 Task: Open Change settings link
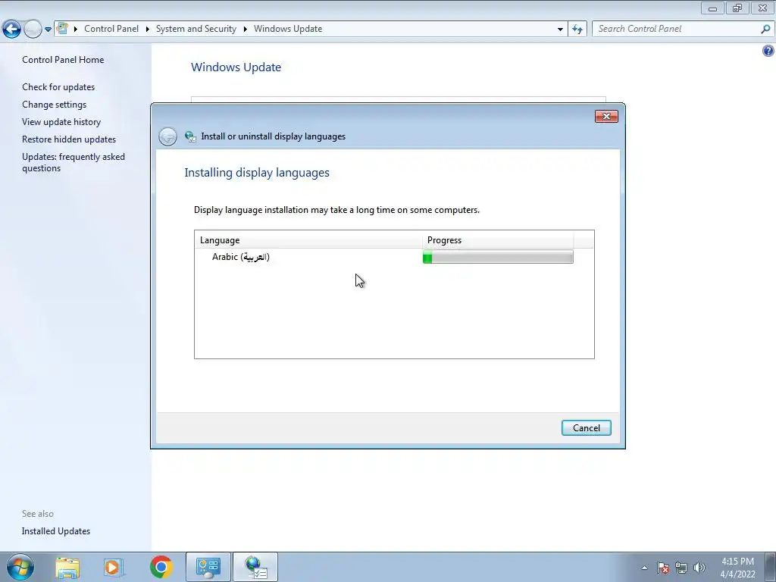point(54,105)
